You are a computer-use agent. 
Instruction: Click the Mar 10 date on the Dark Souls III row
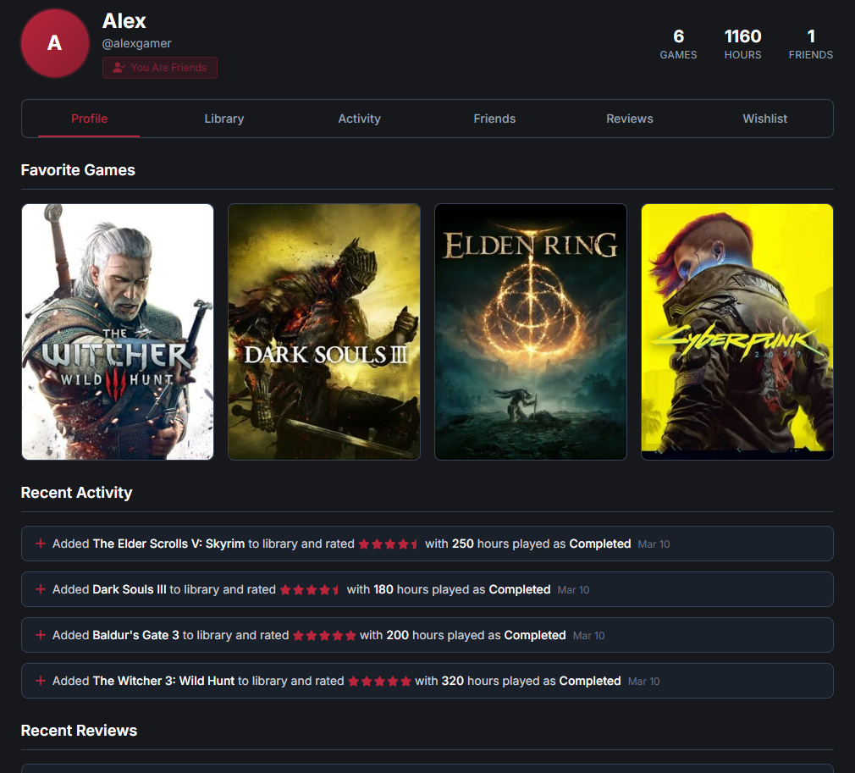(x=573, y=590)
